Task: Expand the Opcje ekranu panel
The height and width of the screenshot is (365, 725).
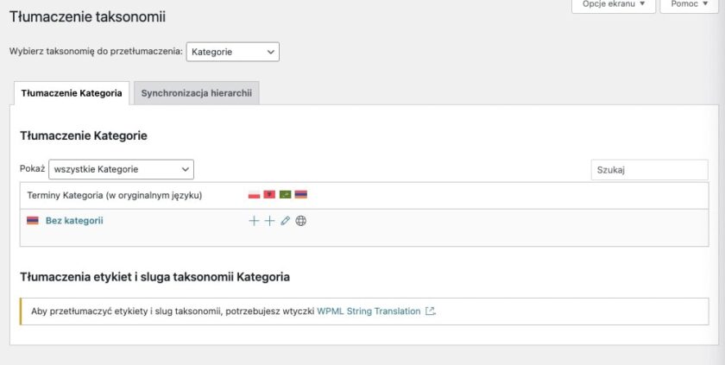Action: point(613,4)
